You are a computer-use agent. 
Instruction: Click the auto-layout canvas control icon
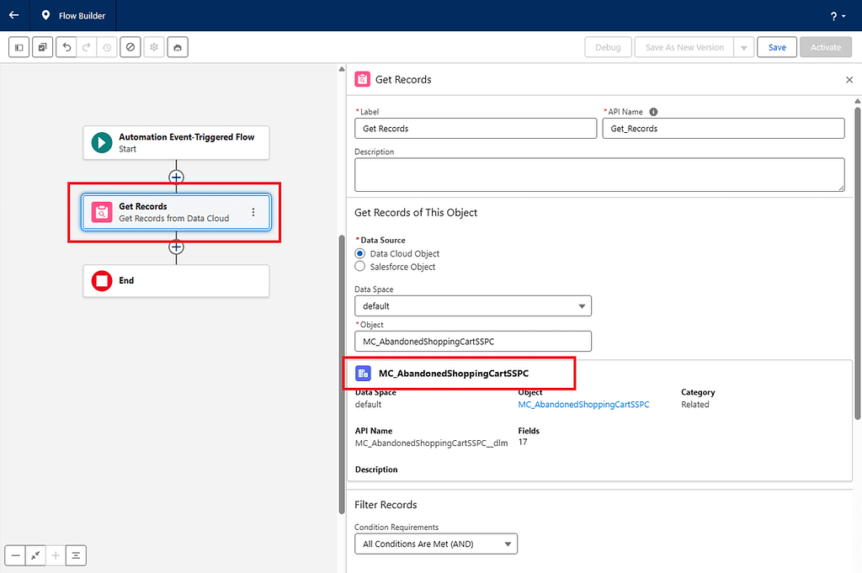click(76, 555)
